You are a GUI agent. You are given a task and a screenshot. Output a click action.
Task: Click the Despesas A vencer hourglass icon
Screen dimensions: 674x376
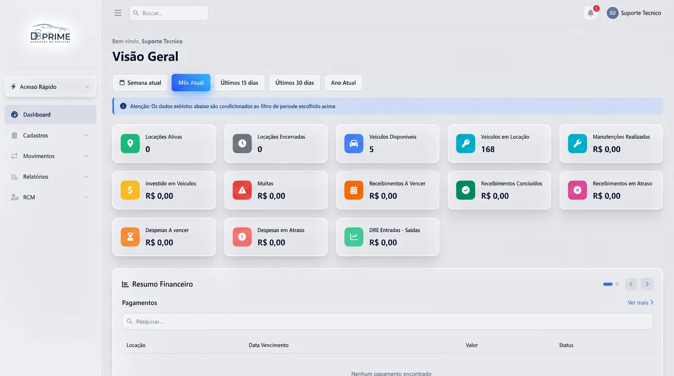point(130,237)
